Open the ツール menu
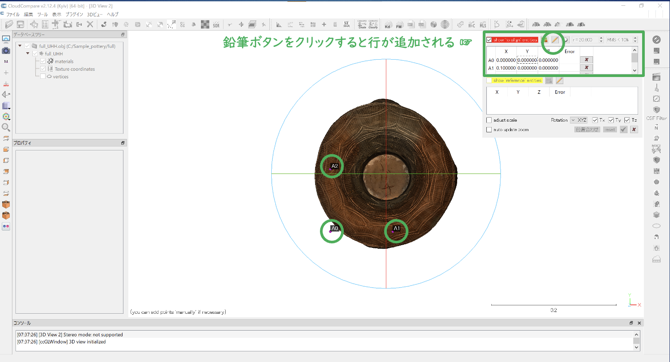The height and width of the screenshot is (362, 670). pos(42,15)
